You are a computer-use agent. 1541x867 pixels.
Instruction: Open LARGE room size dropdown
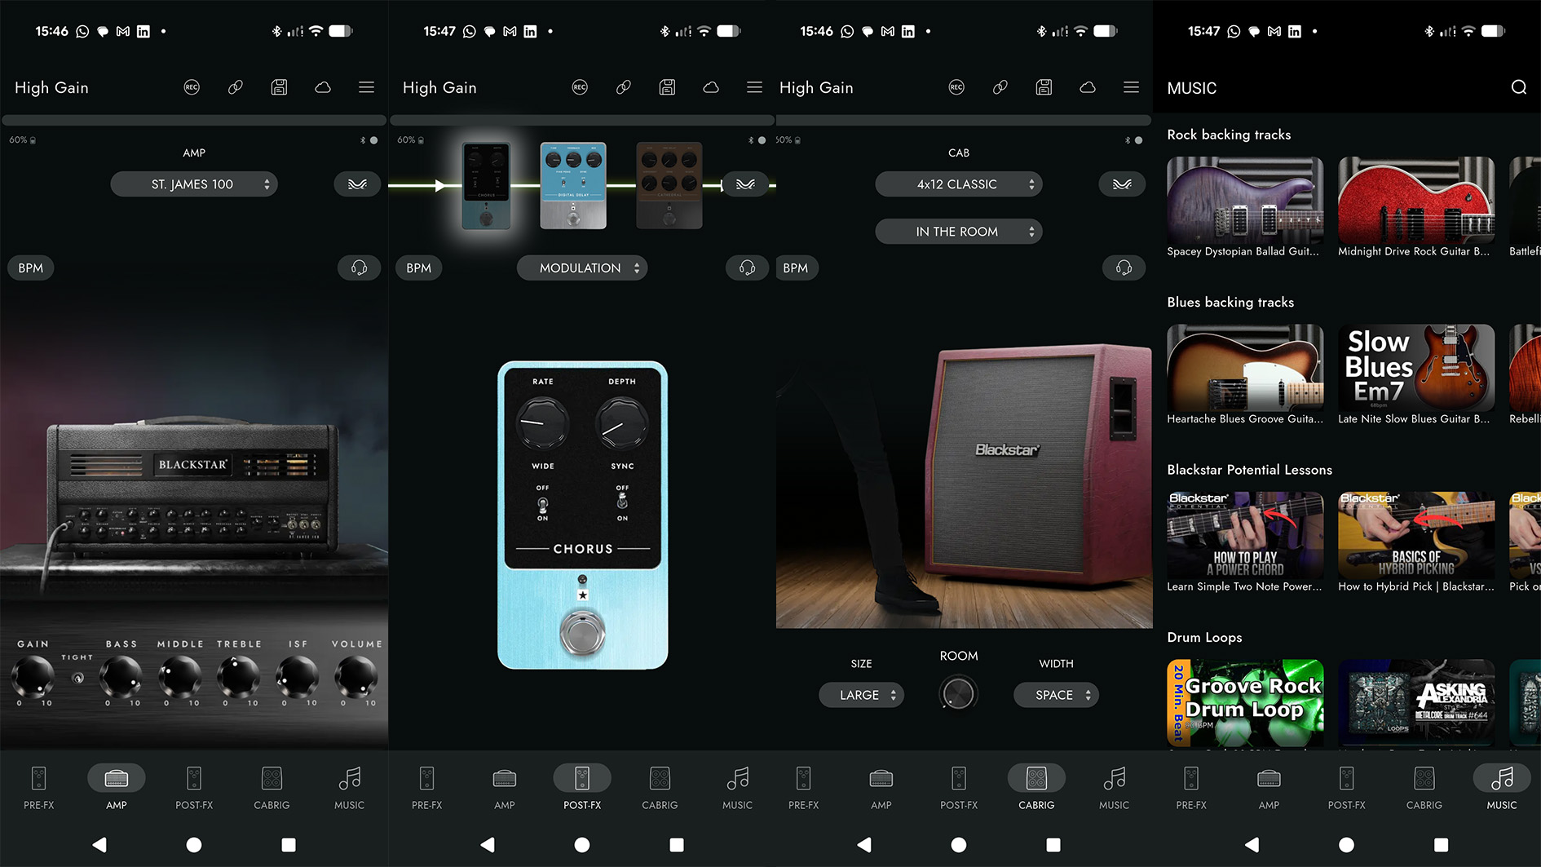point(861,695)
